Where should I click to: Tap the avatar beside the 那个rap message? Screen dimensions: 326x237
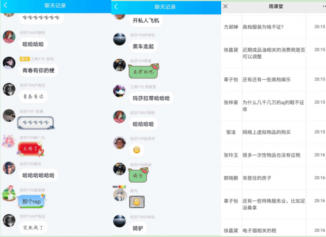[9, 195]
